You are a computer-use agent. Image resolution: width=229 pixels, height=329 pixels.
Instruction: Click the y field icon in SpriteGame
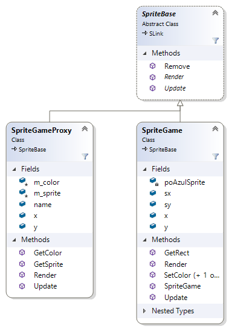[x=153, y=226]
